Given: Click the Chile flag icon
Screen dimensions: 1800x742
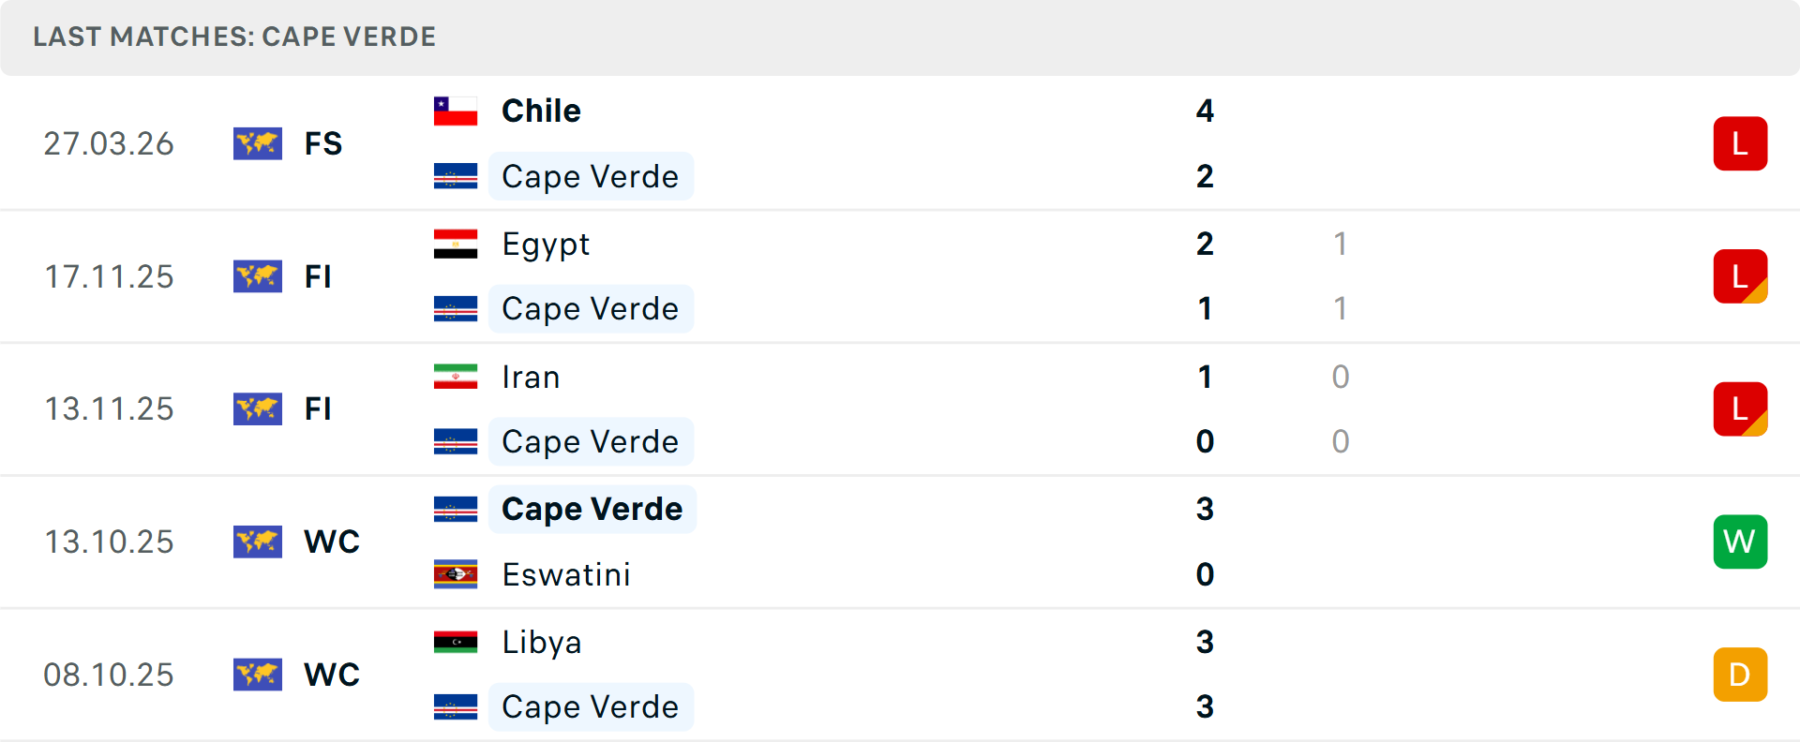Looking at the screenshot, I should click(x=456, y=111).
